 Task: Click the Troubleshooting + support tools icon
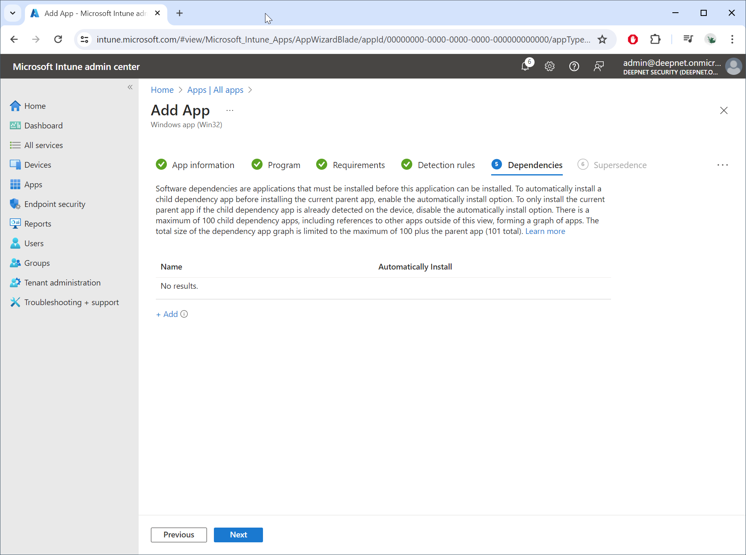(x=15, y=302)
